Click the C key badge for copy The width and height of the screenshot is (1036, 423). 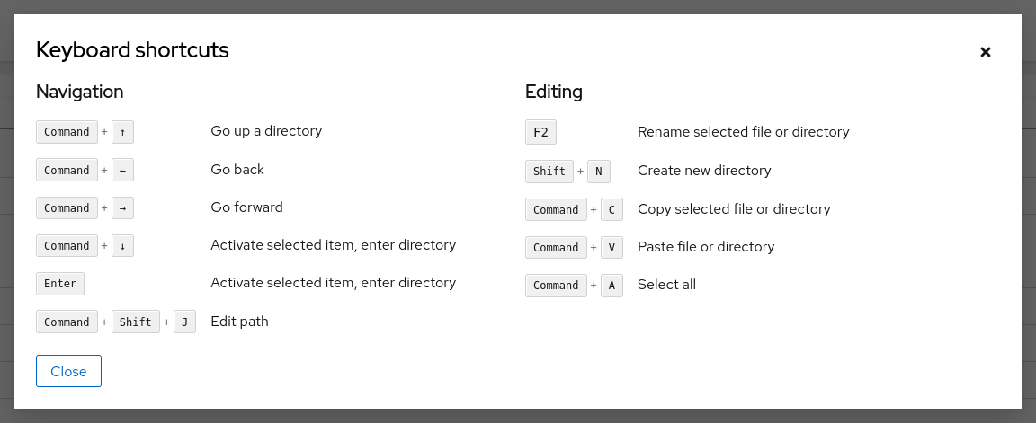(x=612, y=209)
